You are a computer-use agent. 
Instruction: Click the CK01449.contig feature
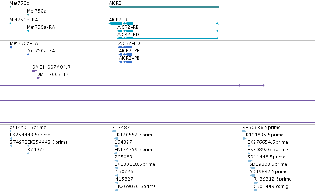(x=255, y=190)
